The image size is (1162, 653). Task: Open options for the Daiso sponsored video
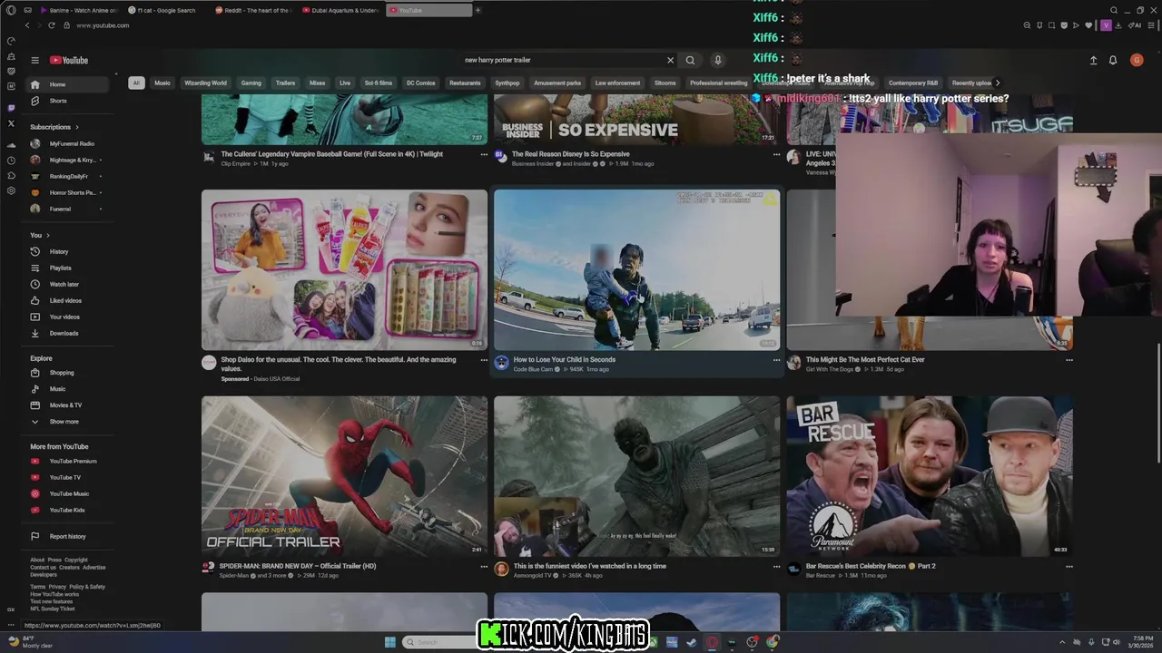click(x=484, y=360)
